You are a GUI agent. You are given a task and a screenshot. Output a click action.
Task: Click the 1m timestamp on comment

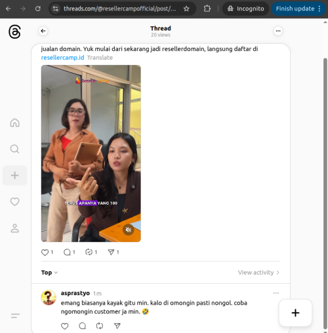(x=97, y=294)
